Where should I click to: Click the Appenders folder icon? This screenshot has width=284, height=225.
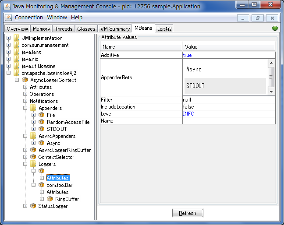(33, 108)
